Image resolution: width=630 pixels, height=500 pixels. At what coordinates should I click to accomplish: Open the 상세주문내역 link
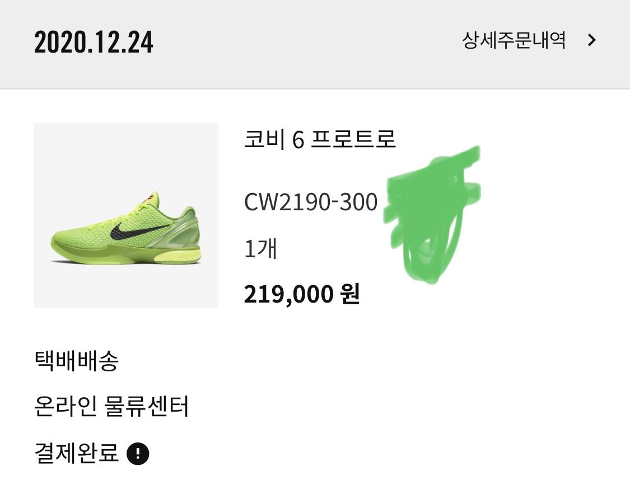pos(514,40)
